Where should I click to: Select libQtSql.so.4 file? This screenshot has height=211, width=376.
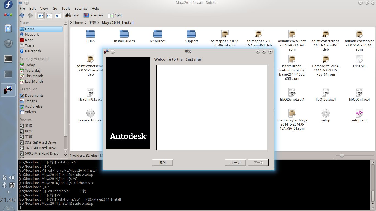tap(326, 95)
